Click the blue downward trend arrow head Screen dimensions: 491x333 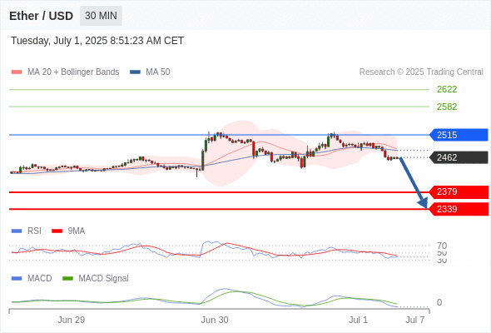click(423, 203)
